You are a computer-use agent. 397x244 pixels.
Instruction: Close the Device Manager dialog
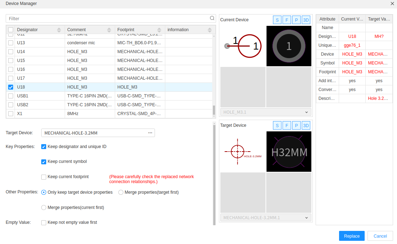(392, 4)
